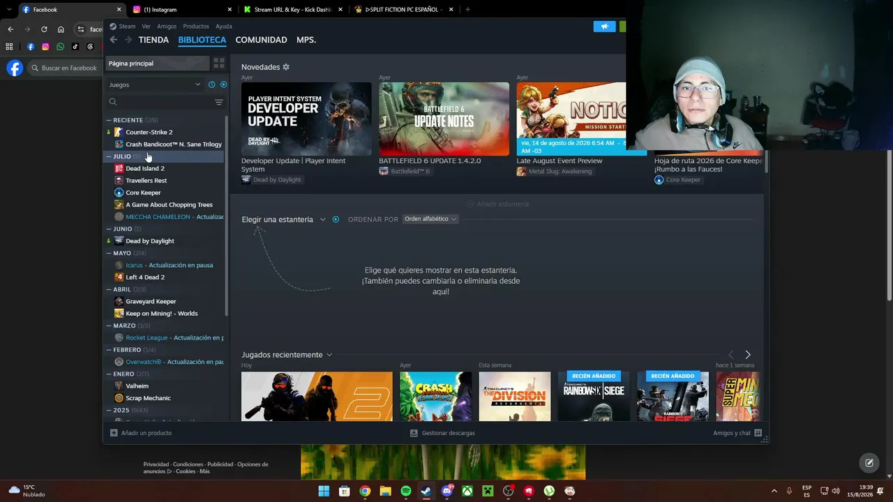Image resolution: width=893 pixels, height=502 pixels.
Task: Open the Ver menu
Action: [x=147, y=26]
